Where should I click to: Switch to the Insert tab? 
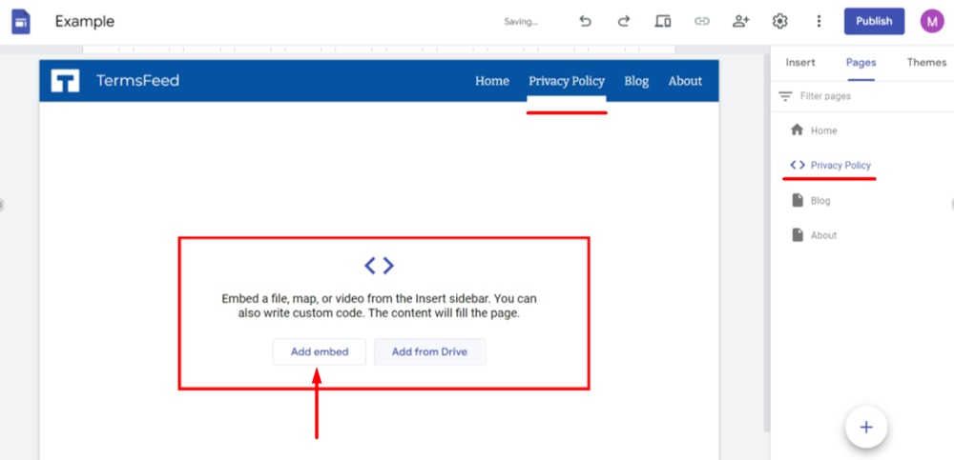click(800, 62)
